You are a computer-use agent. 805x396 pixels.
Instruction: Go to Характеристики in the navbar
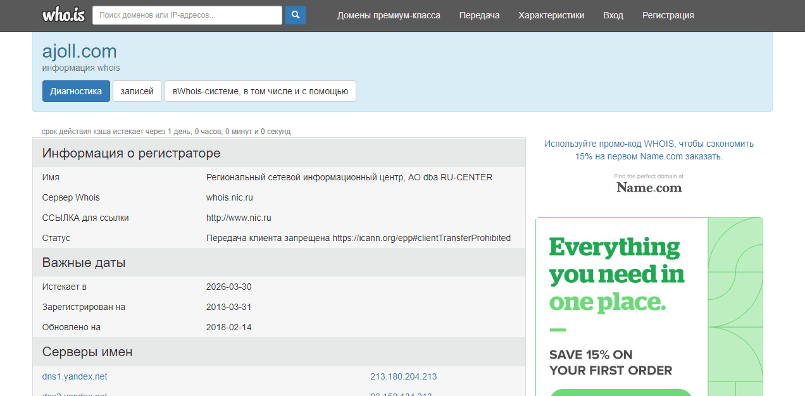click(x=551, y=15)
